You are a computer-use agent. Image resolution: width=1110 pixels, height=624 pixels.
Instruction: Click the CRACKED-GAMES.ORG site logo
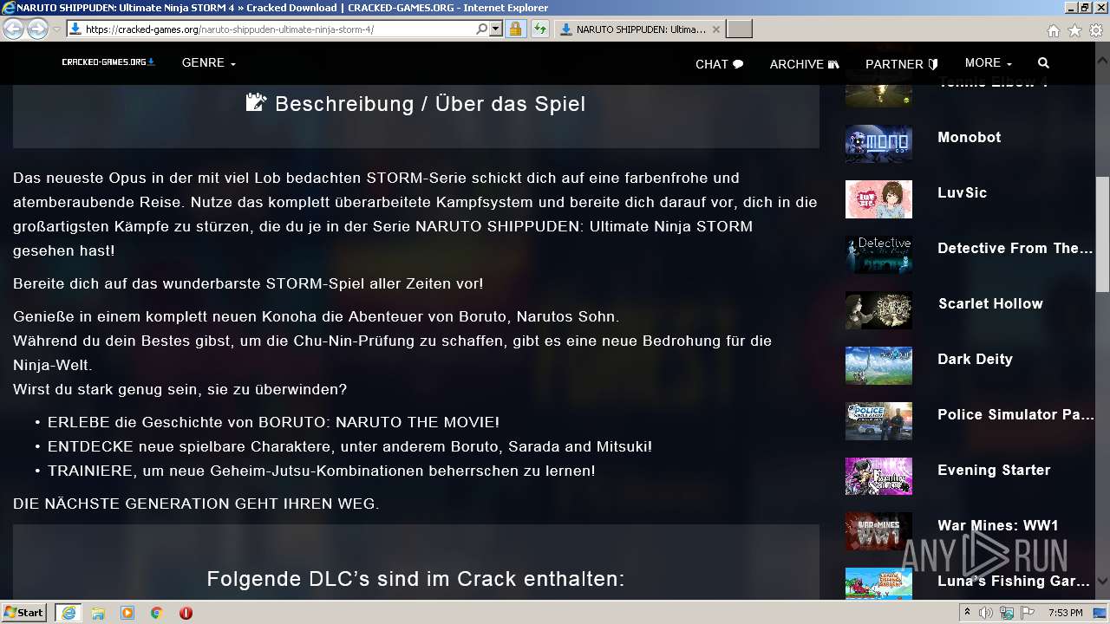(x=108, y=62)
